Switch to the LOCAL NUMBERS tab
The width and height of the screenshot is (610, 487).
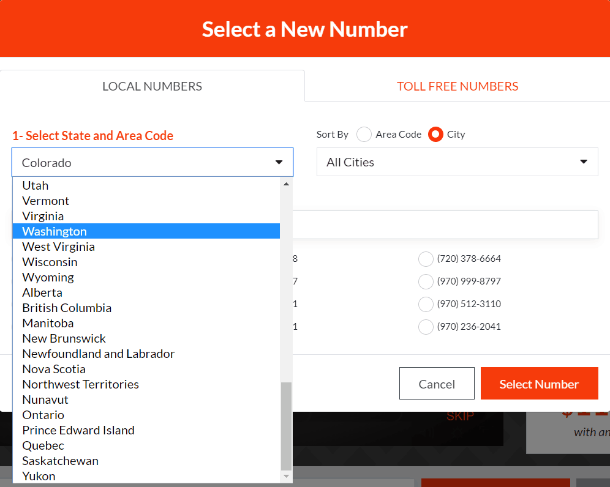[152, 86]
